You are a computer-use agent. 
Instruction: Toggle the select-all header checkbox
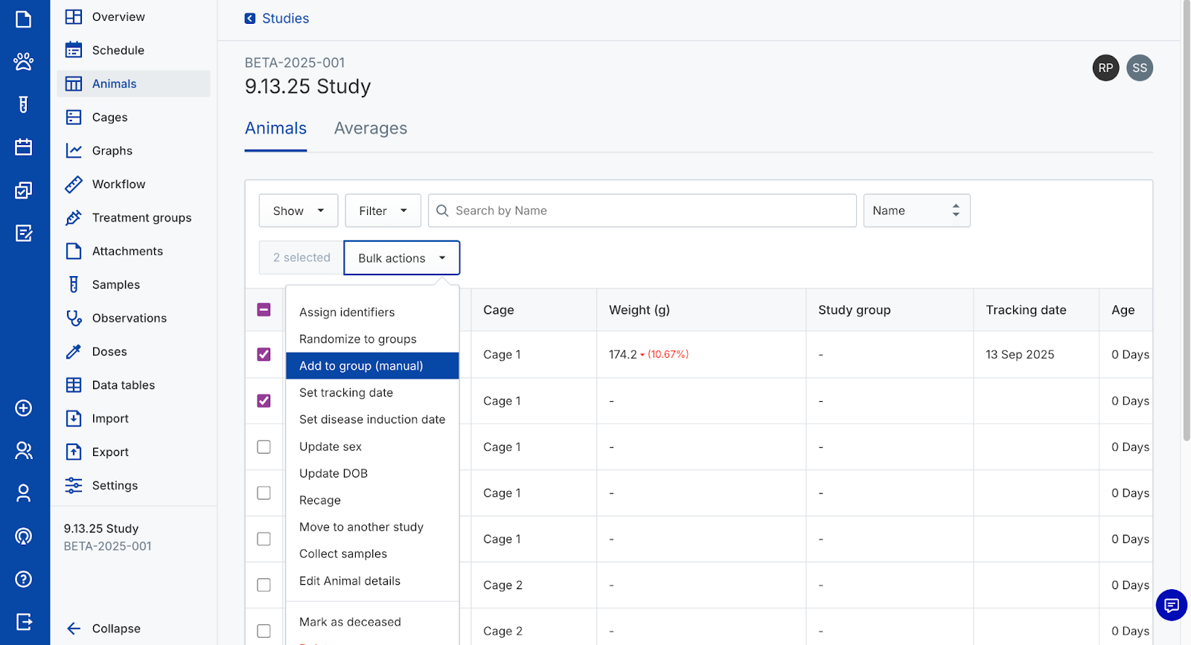pyautogui.click(x=264, y=309)
